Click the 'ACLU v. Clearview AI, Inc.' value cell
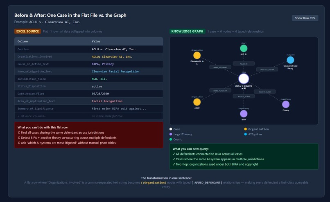 [x=114, y=49]
